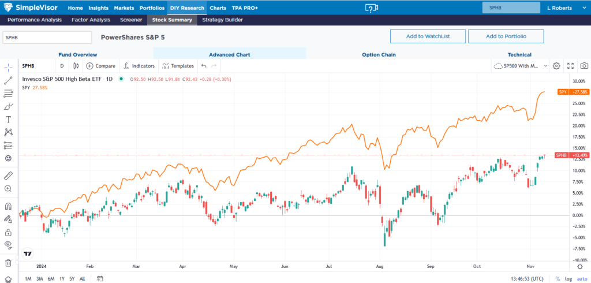Select the text annotation tool
591x283 pixels.
pyautogui.click(x=8, y=119)
